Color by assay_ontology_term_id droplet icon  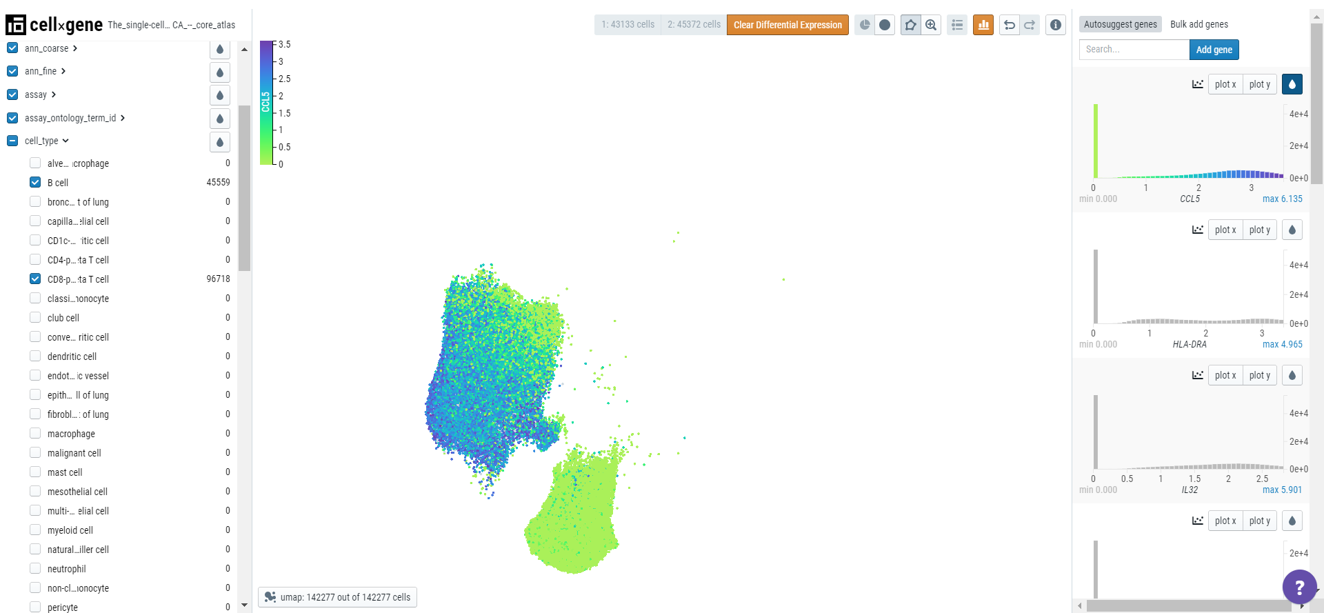pos(220,119)
